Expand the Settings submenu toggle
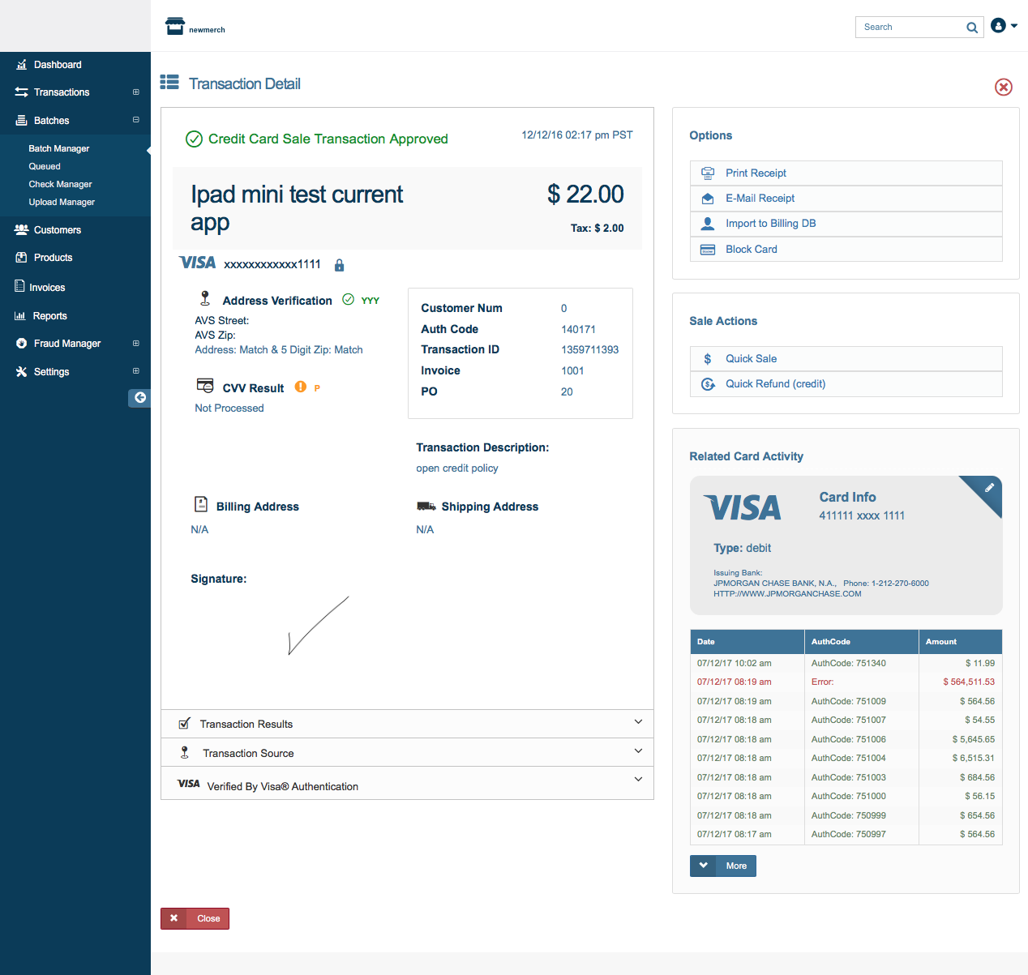Viewport: 1028px width, 975px height. 135,371
